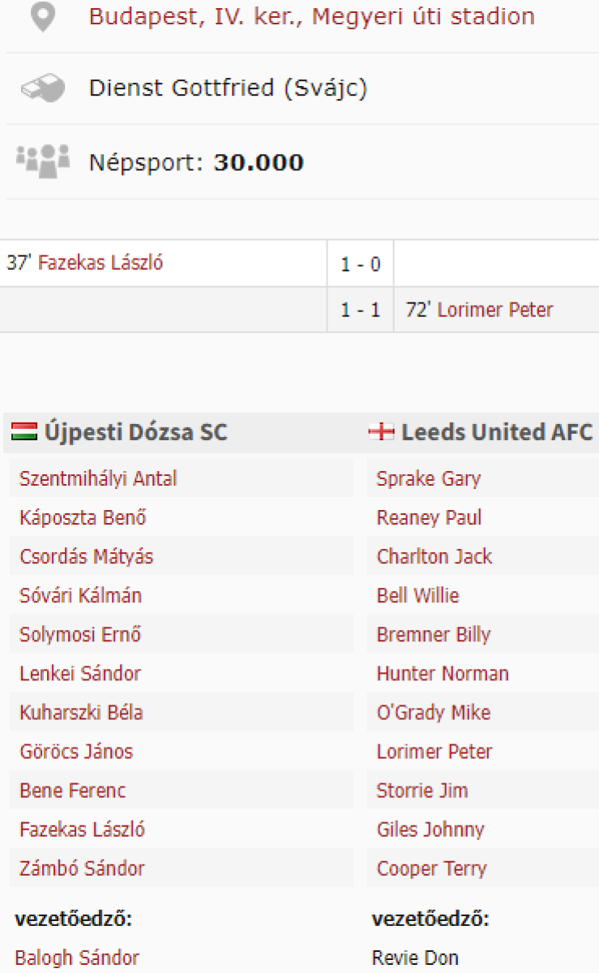Open goalscorer Lorimer Peter at 72'
This screenshot has width=599, height=973.
click(x=494, y=310)
